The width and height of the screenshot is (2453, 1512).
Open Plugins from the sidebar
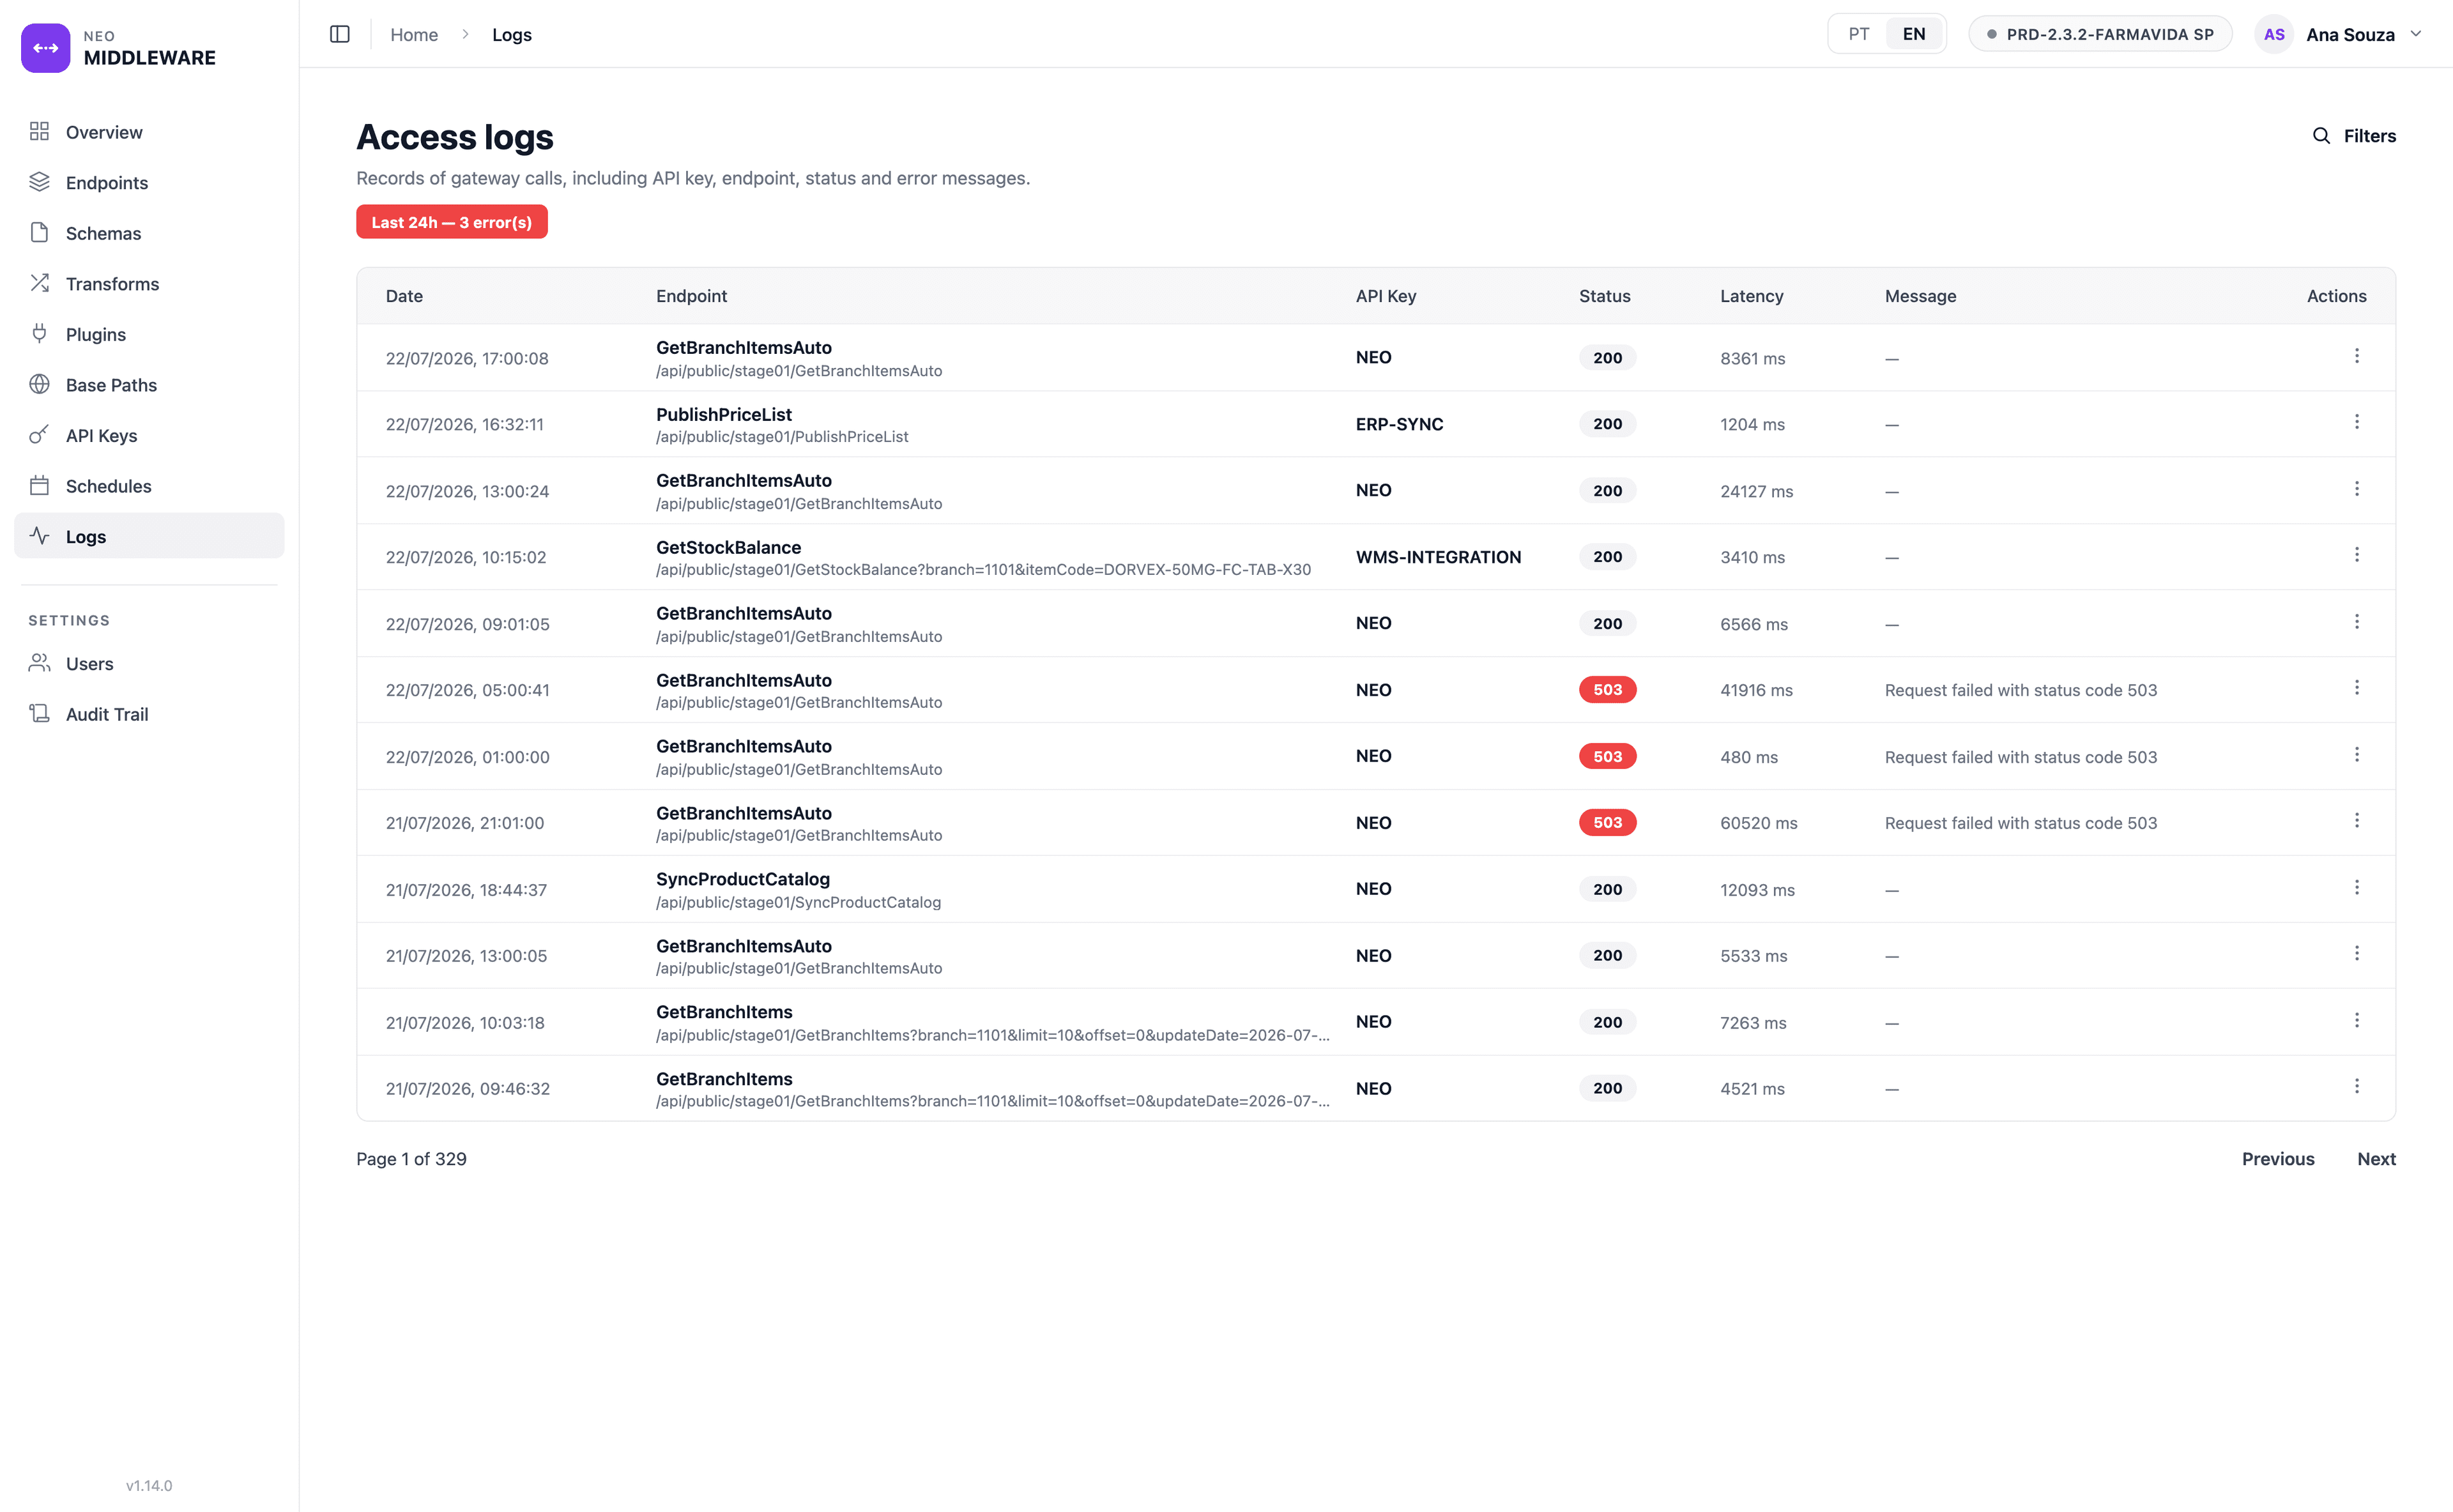click(149, 334)
